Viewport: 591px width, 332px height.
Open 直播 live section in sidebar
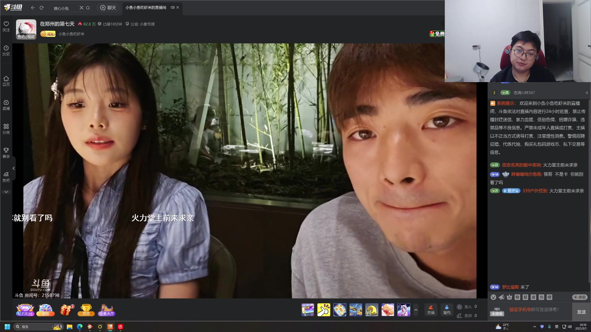(x=6, y=105)
